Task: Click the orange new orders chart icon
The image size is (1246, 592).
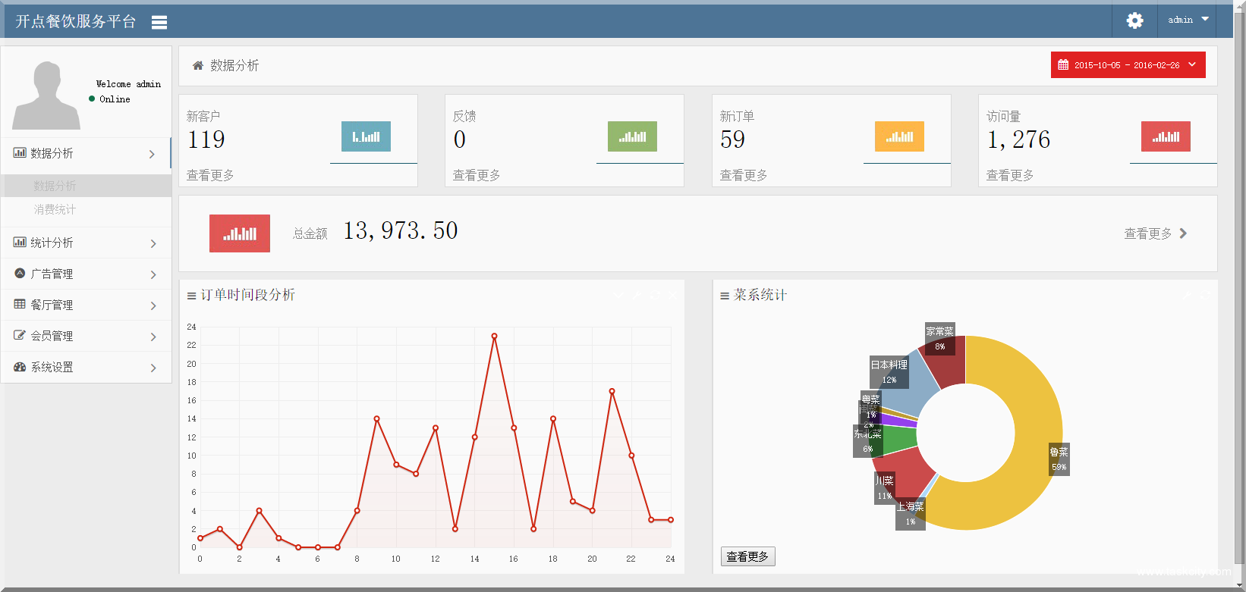Action: [899, 136]
